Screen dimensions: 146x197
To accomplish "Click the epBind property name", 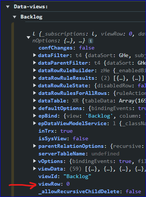I will pyautogui.click(x=48, y=116).
